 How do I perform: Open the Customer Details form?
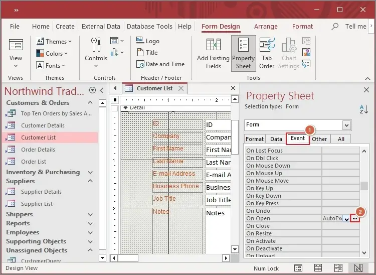(43, 125)
